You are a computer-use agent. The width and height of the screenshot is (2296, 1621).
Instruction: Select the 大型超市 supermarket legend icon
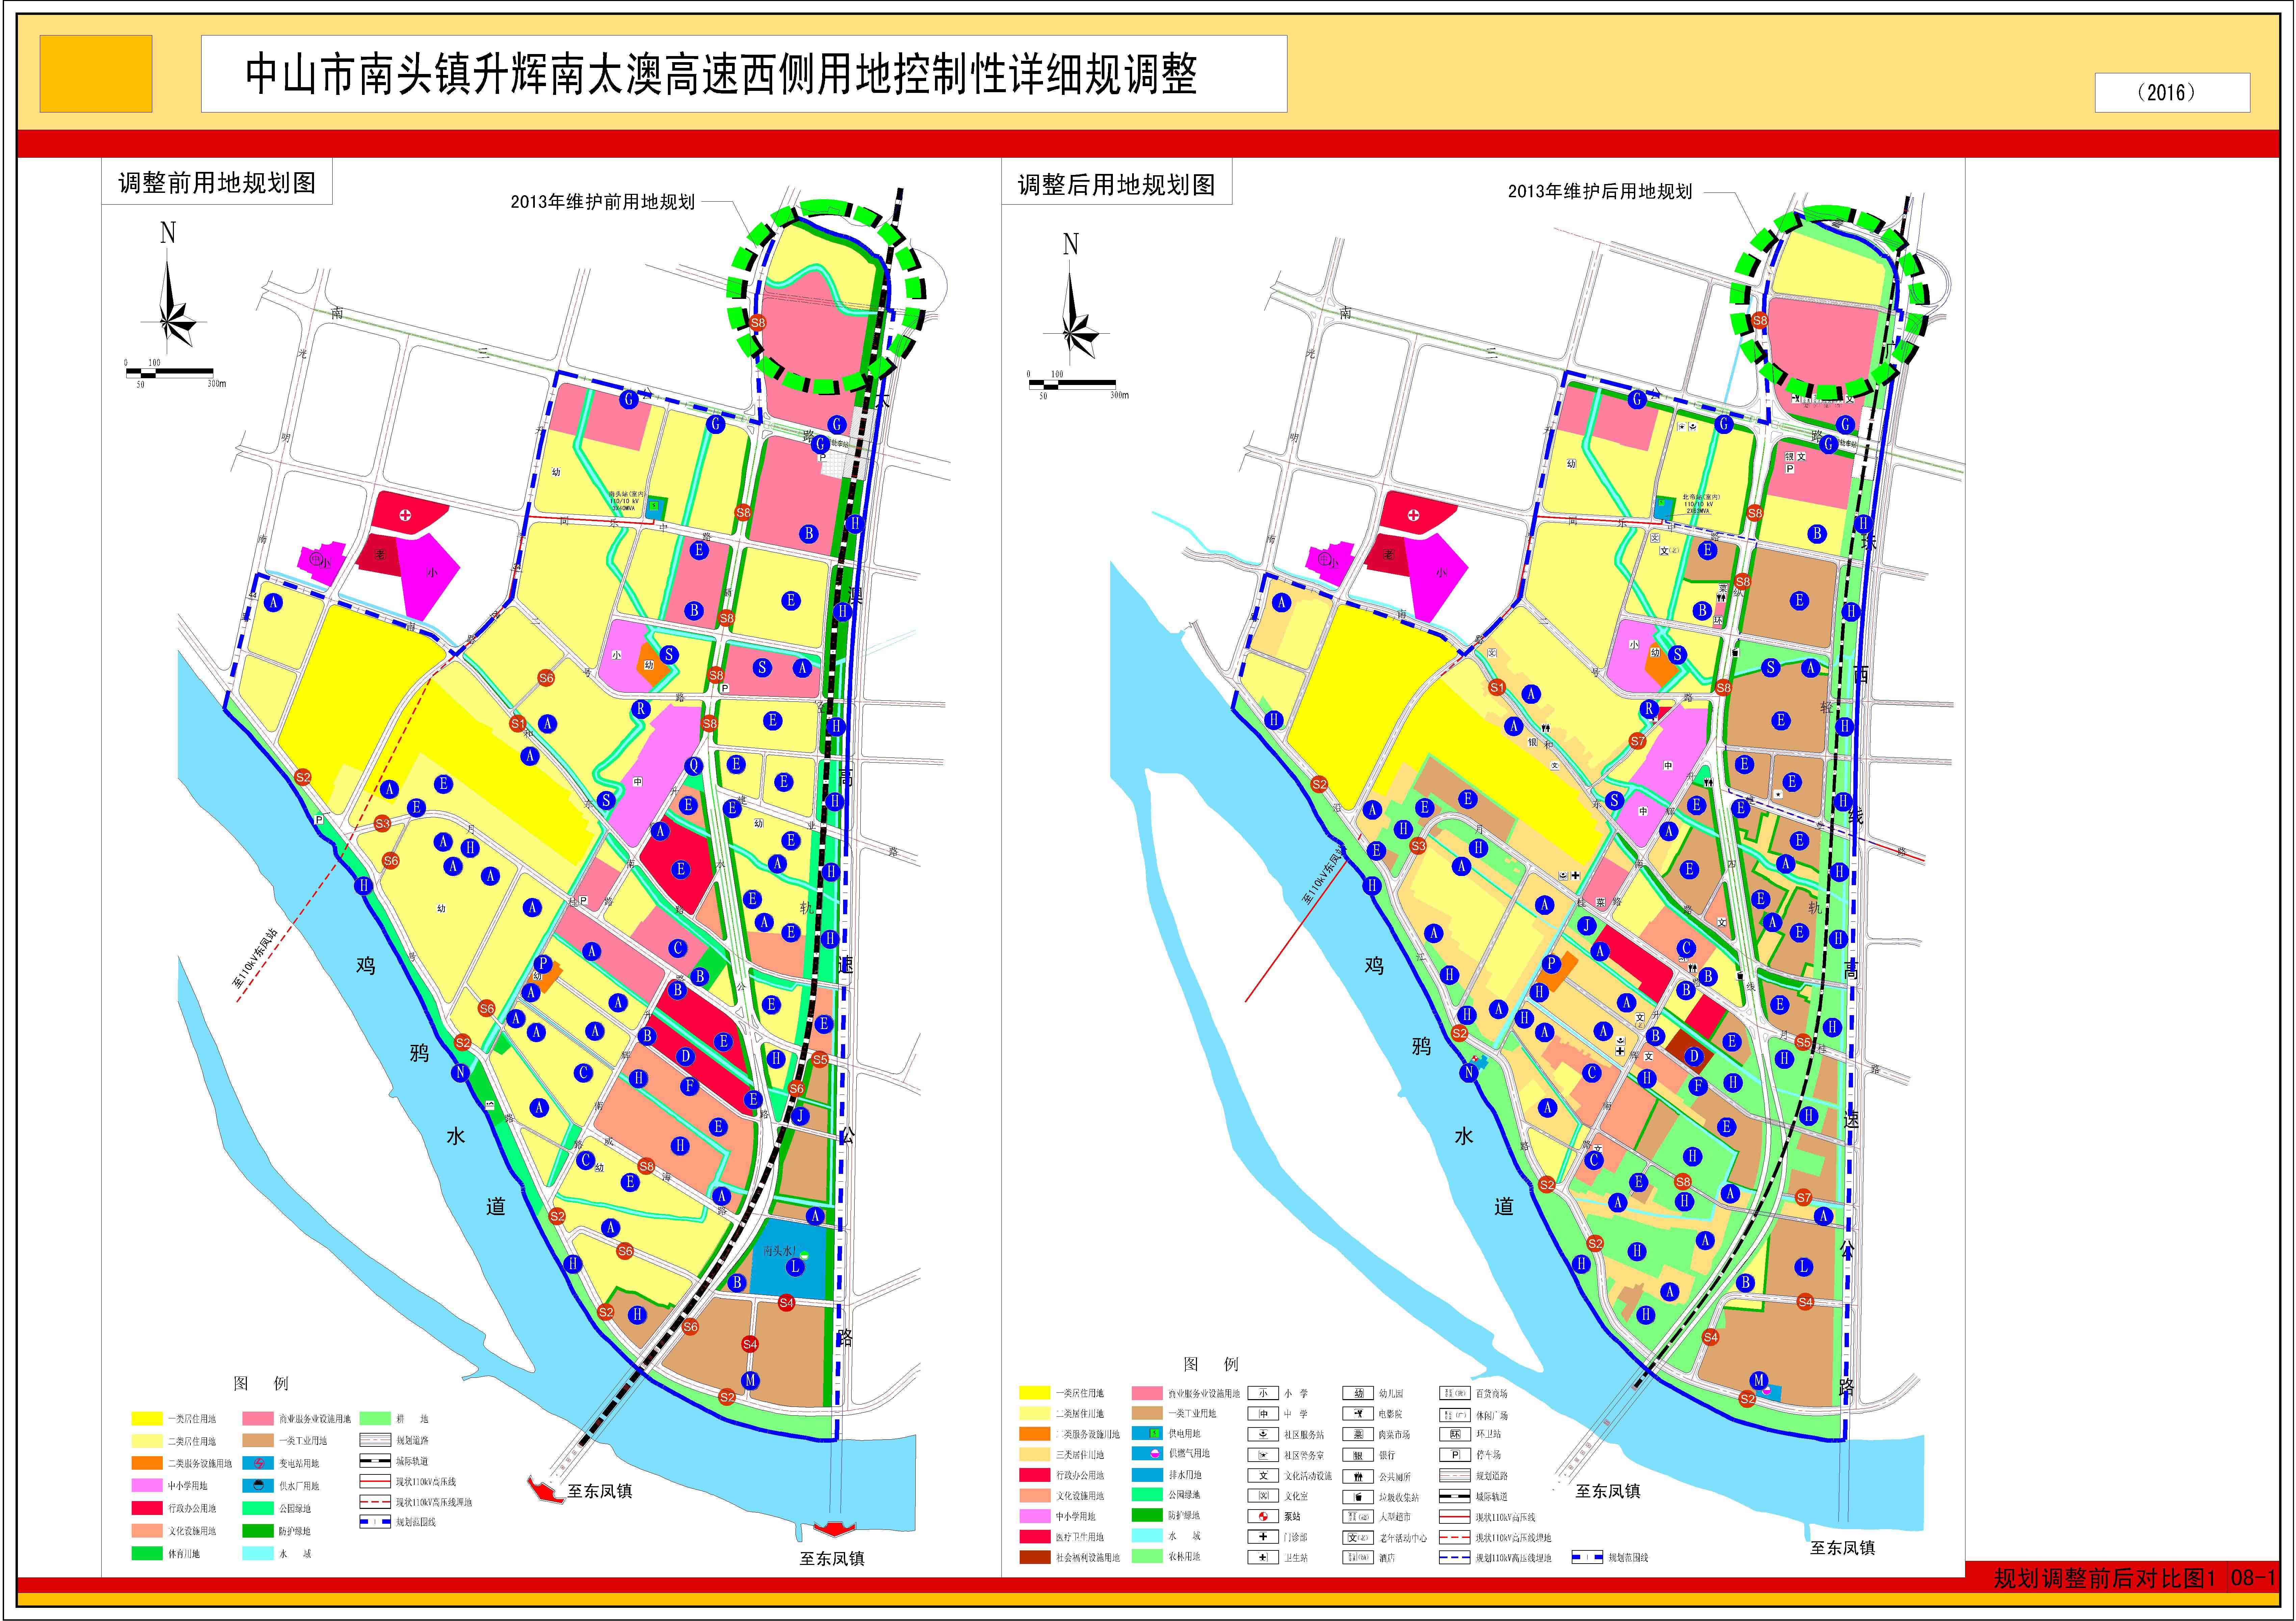pos(1358,1517)
